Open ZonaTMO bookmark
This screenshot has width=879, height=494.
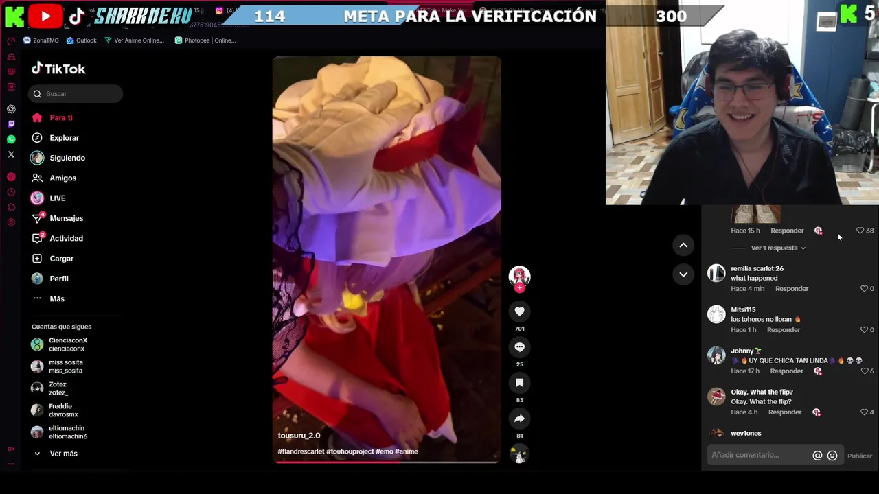[x=41, y=40]
